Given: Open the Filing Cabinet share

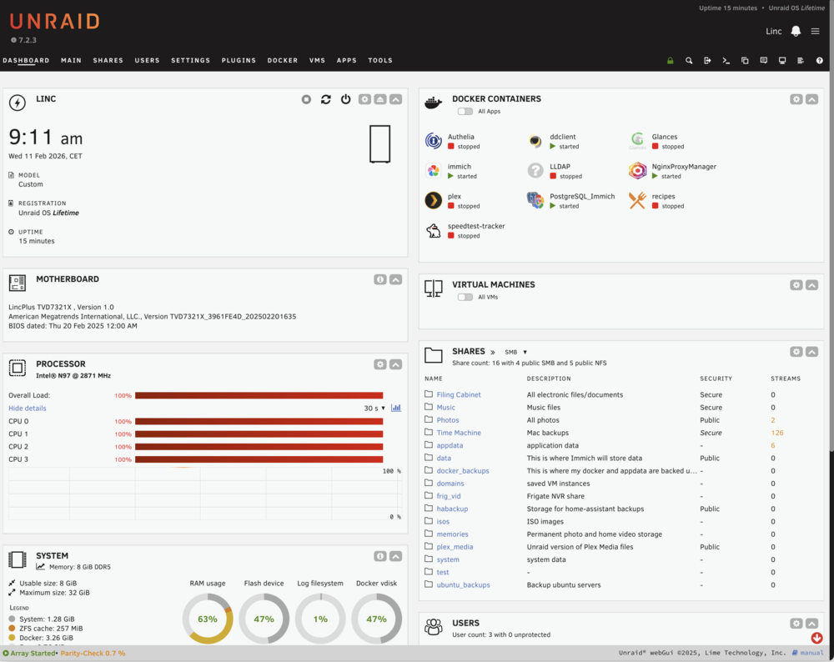Looking at the screenshot, I should coord(459,394).
